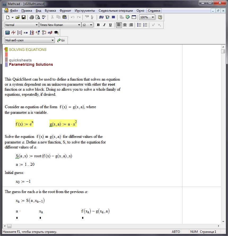Open the Calculator toolbar
228x236 pixels.
[7, 33]
